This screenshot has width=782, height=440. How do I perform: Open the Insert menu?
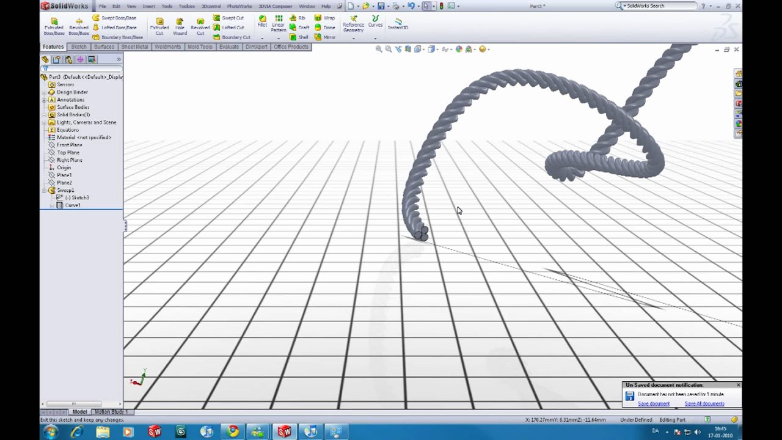(150, 6)
